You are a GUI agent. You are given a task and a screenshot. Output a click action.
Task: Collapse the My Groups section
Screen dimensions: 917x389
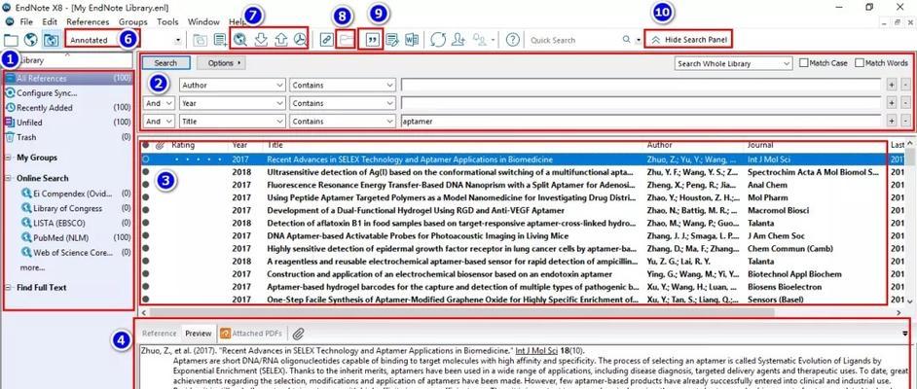click(x=8, y=158)
